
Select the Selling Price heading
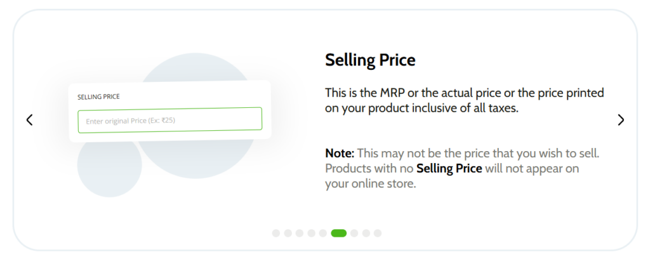(370, 60)
